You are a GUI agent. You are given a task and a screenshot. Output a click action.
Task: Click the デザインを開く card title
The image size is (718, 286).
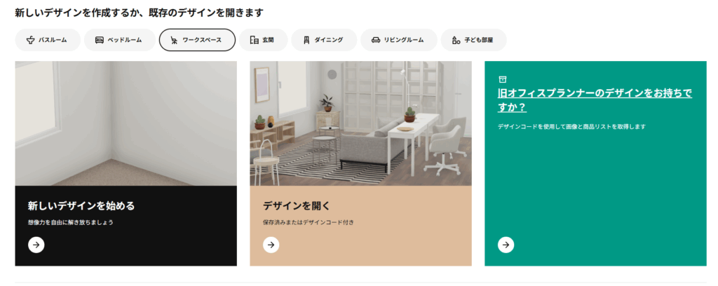297,206
